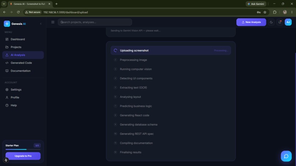Viewport: 296px width, 166px height.
Task: Click Upgrade to Pro button
Action: point(23,156)
